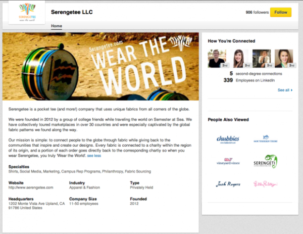The image size is (303, 234).
Task: View fourth connection's profile photo
Action: point(284,59)
